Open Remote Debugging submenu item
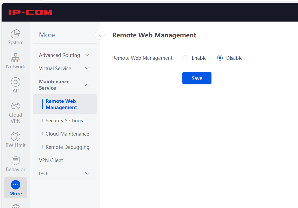The width and height of the screenshot is (298, 208). (67, 147)
